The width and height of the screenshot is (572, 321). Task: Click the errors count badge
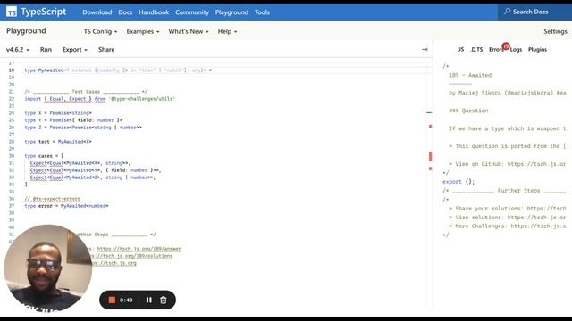point(506,46)
